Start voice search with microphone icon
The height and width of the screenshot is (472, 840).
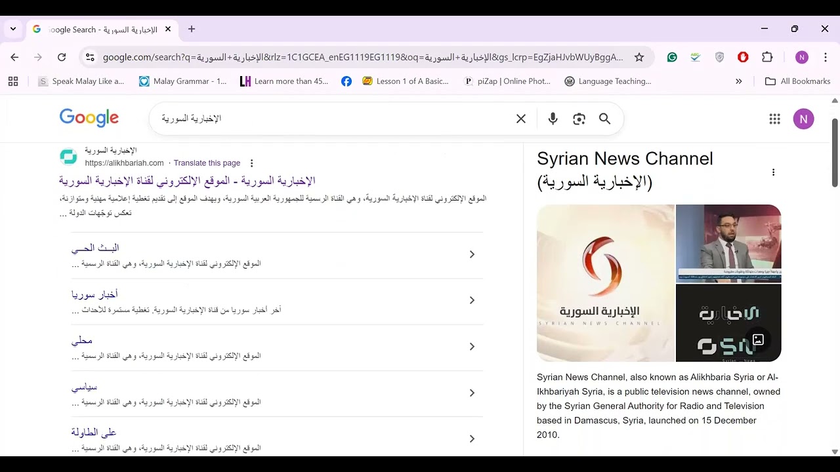tap(553, 119)
